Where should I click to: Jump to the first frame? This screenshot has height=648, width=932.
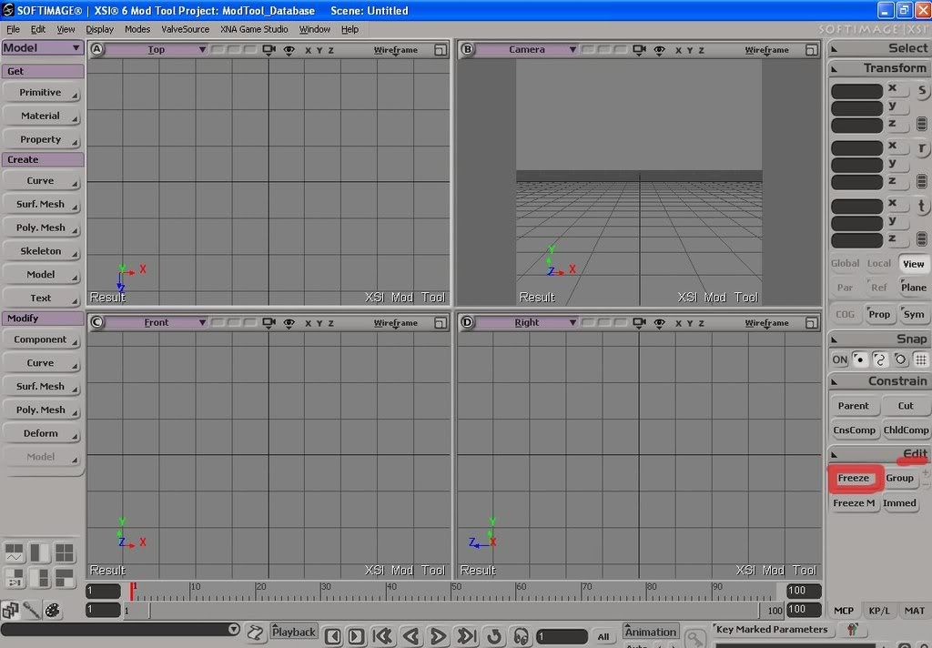(x=382, y=636)
